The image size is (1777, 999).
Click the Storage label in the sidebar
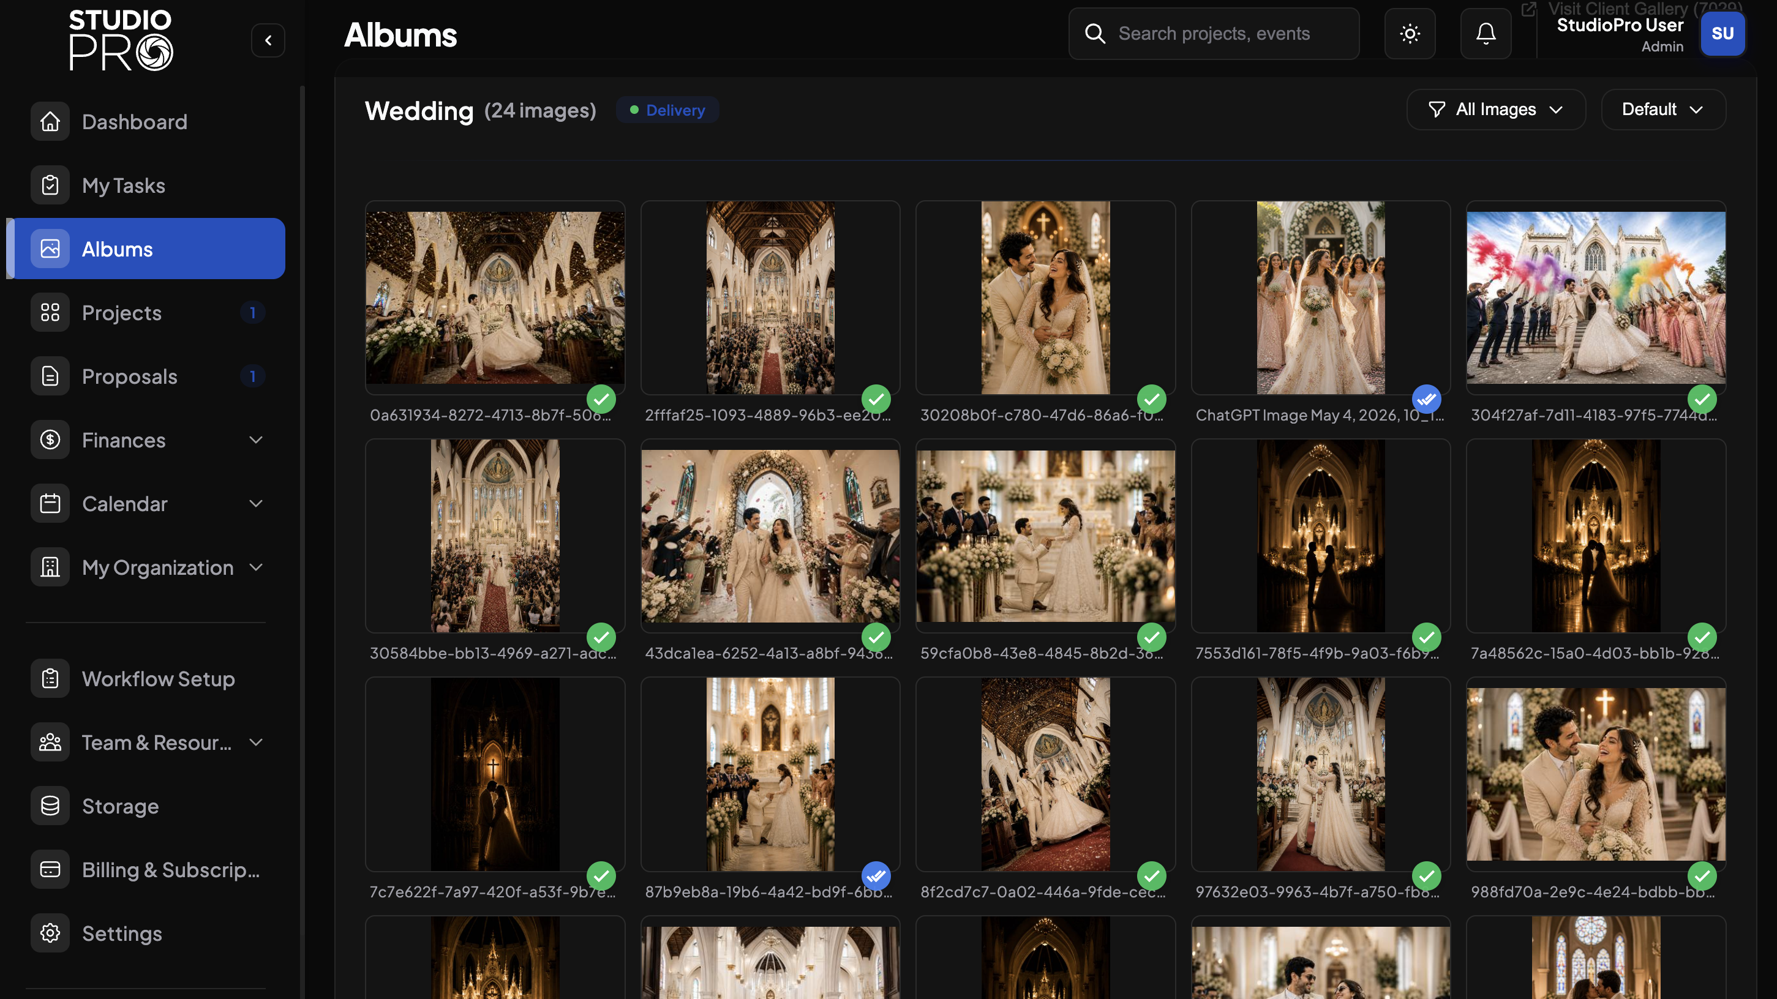tap(120, 806)
